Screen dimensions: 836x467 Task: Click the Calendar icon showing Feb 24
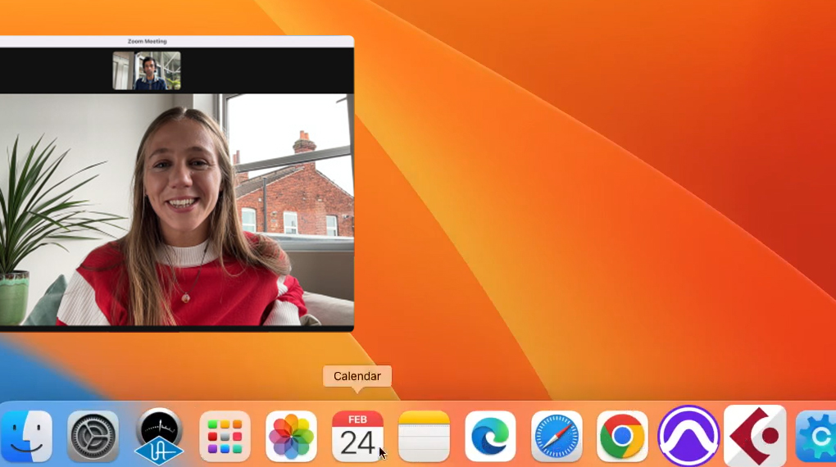[x=357, y=436]
